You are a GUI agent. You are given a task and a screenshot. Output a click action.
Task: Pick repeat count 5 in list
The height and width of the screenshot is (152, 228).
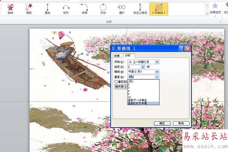pyautogui.click(x=143, y=94)
